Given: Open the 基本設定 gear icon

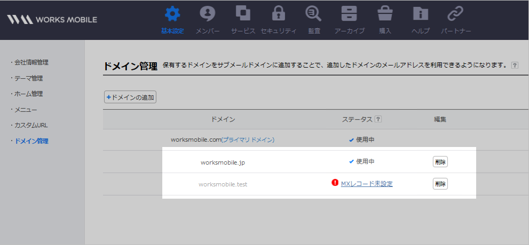Looking at the screenshot, I should pyautogui.click(x=172, y=14).
